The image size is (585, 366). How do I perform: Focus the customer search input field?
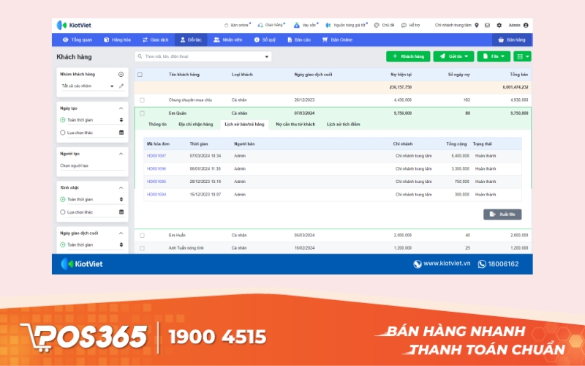coord(203,56)
